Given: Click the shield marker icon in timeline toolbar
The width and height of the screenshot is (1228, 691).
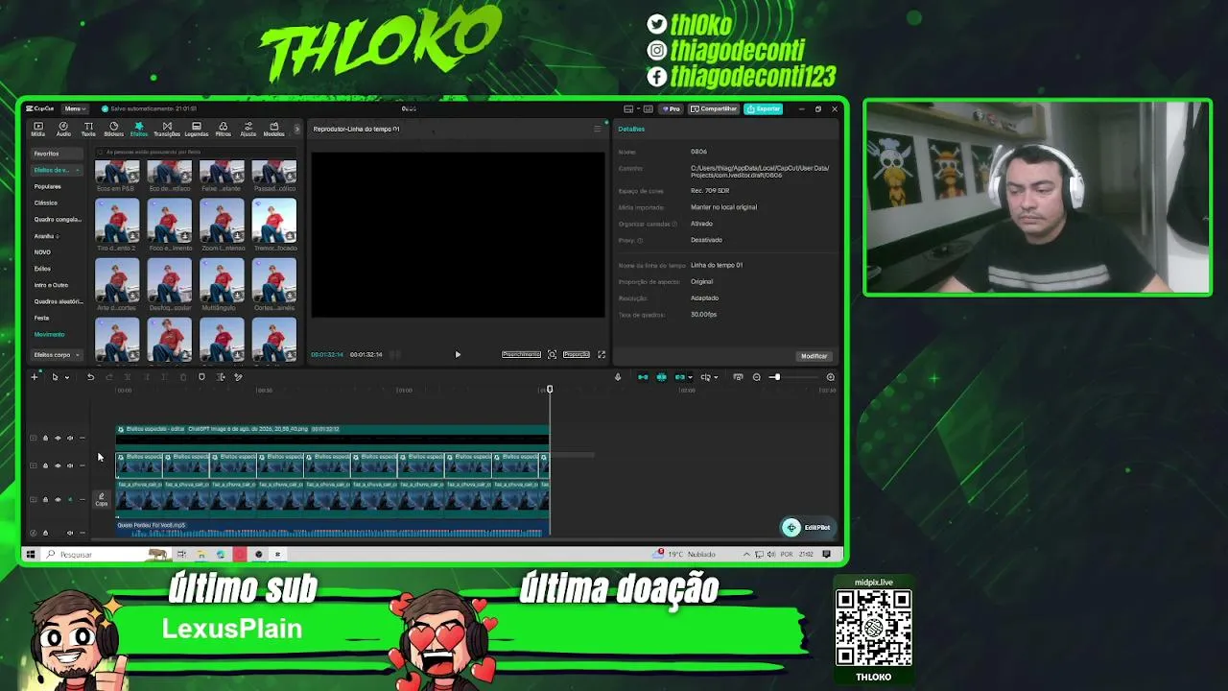Looking at the screenshot, I should [201, 377].
